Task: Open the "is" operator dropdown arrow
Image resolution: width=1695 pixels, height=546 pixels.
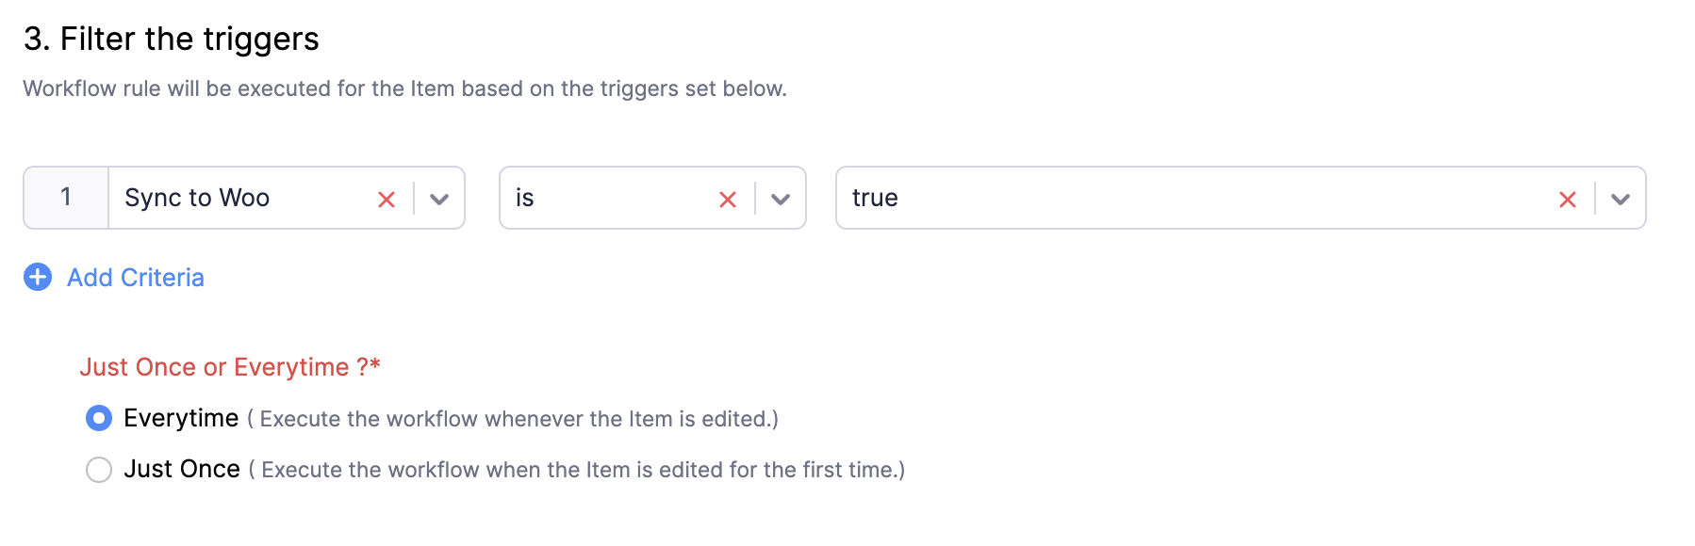Action: (781, 200)
